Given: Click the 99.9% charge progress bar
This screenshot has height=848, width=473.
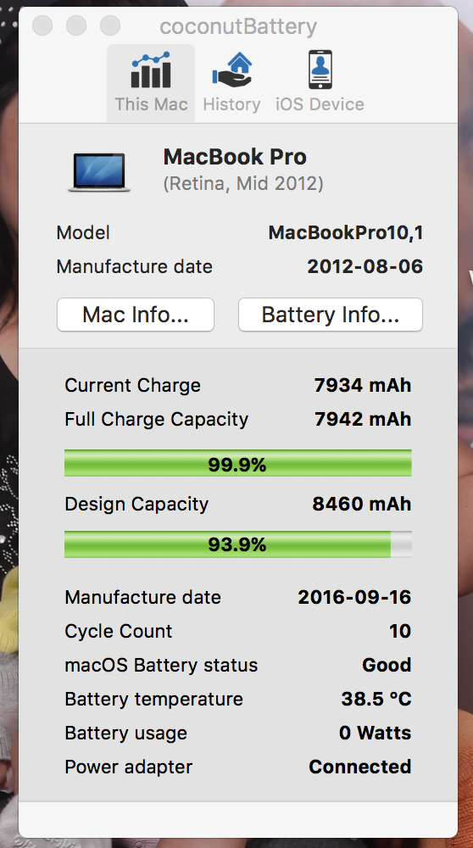Looking at the screenshot, I should pos(238,464).
